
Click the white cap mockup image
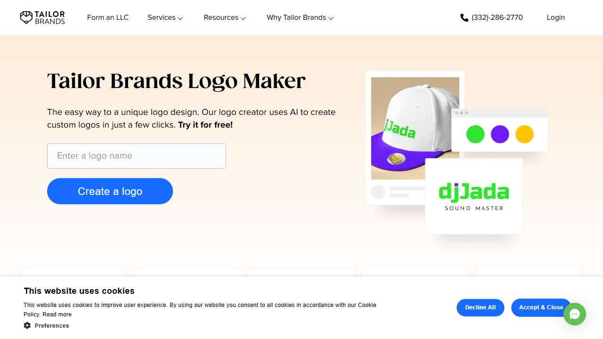pos(415,128)
